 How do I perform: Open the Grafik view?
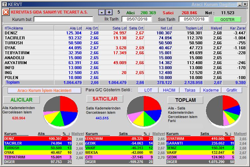click(232, 90)
